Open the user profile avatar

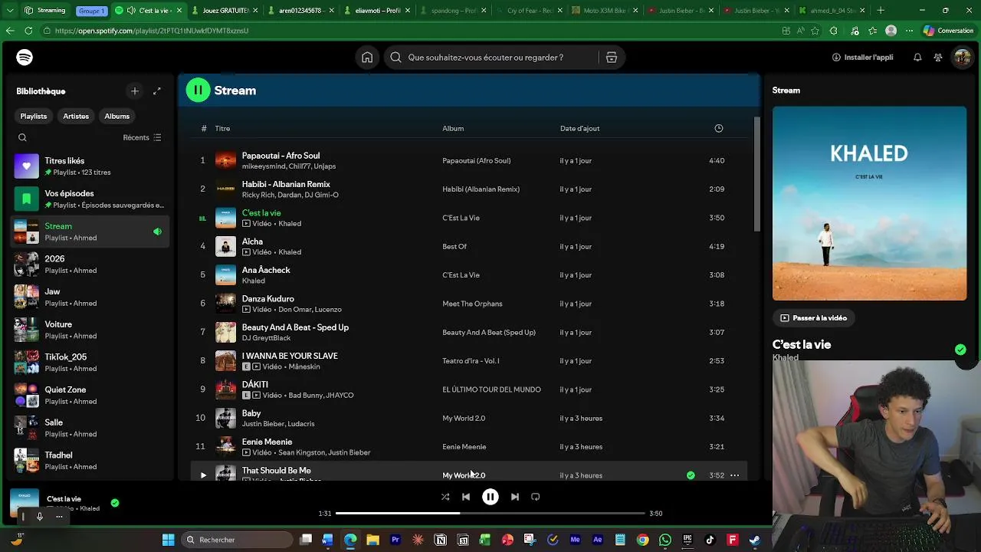(962, 58)
